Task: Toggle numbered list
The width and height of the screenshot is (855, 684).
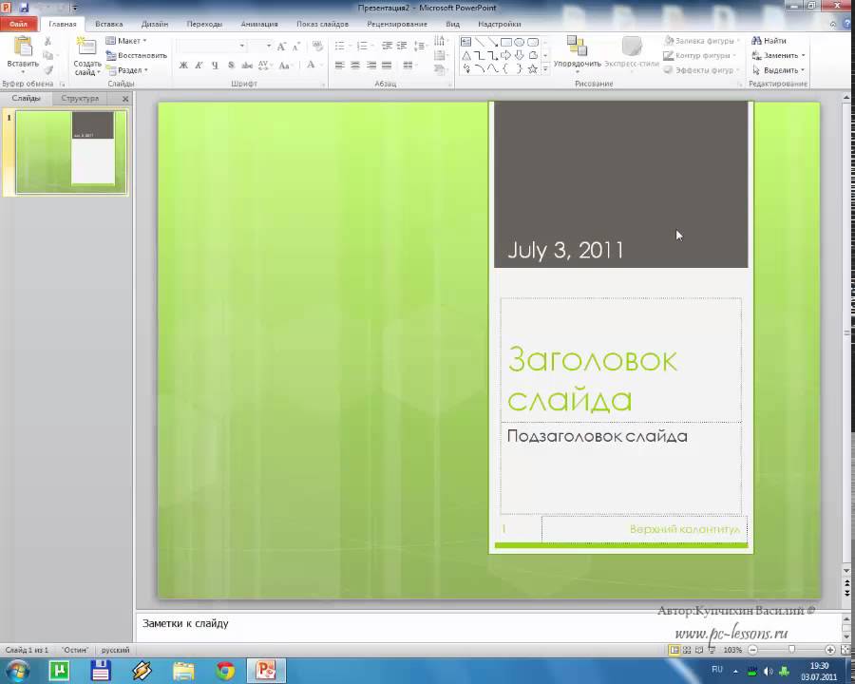Action: click(364, 46)
